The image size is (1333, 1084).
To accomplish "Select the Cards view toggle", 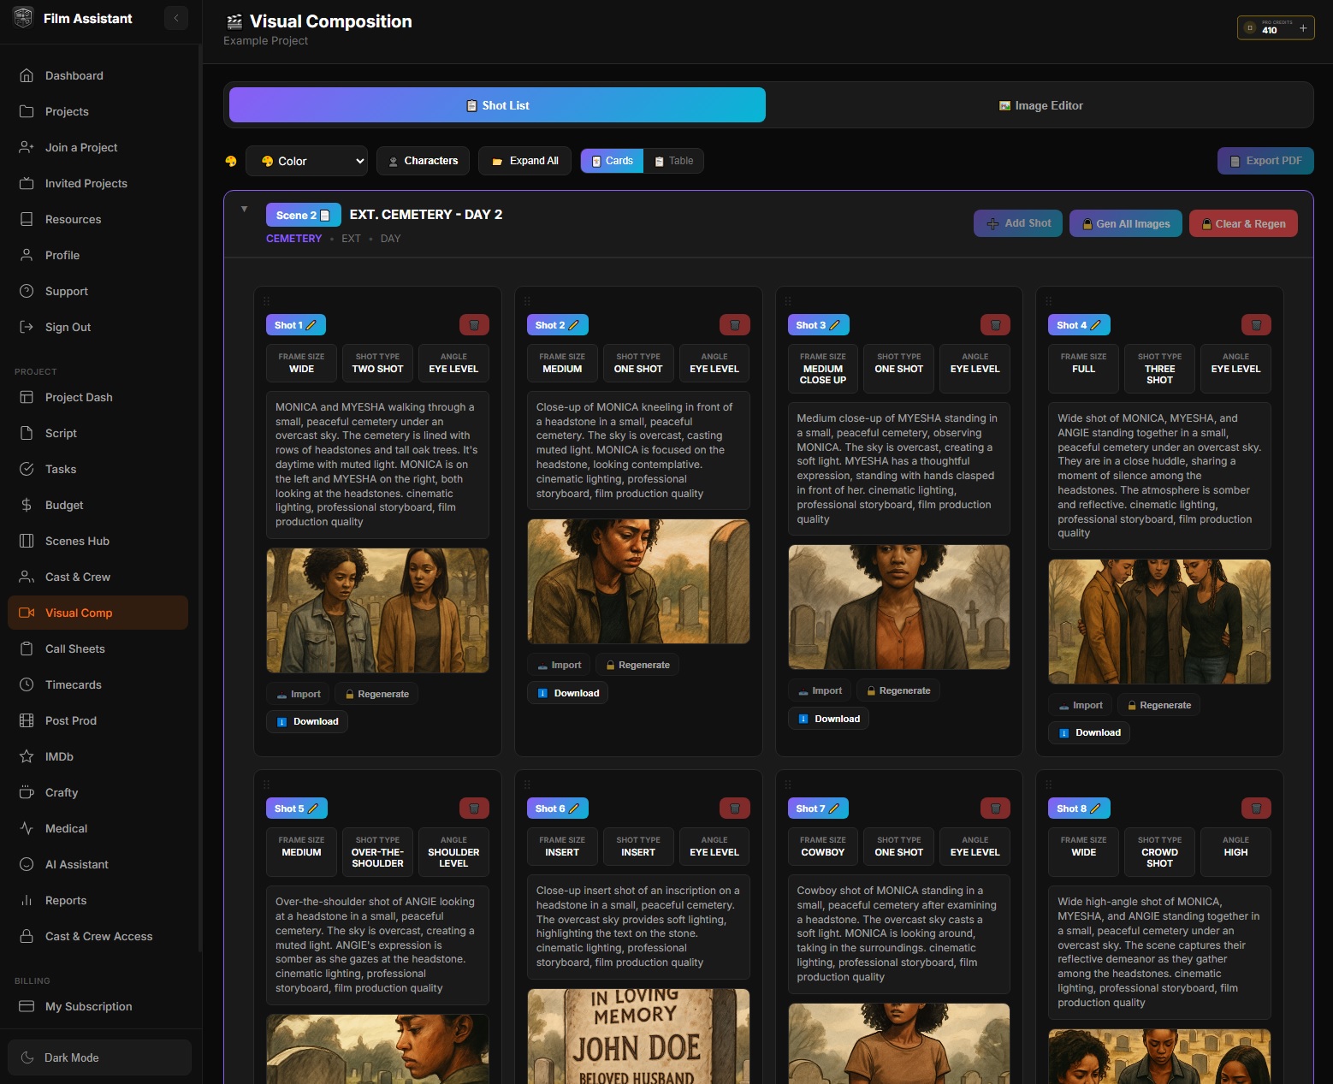I will coord(612,161).
